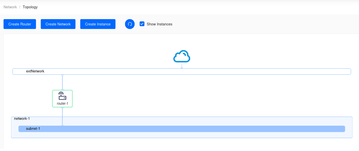Click the Create Network button
Screen dimensions: 359x151
pos(58,24)
